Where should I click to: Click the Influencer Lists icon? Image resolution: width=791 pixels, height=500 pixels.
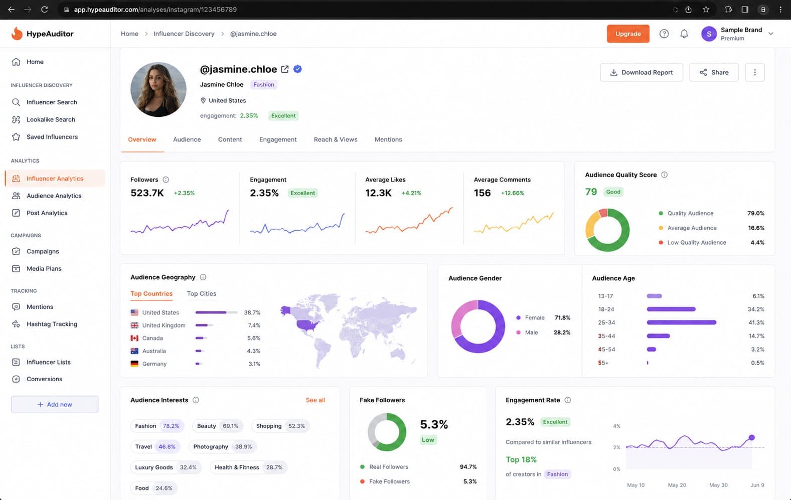(x=16, y=362)
